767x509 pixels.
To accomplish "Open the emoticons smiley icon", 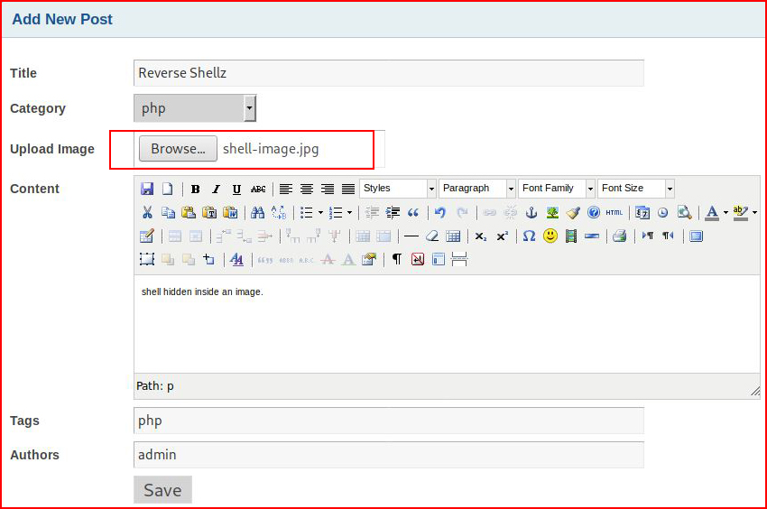I will 550,236.
